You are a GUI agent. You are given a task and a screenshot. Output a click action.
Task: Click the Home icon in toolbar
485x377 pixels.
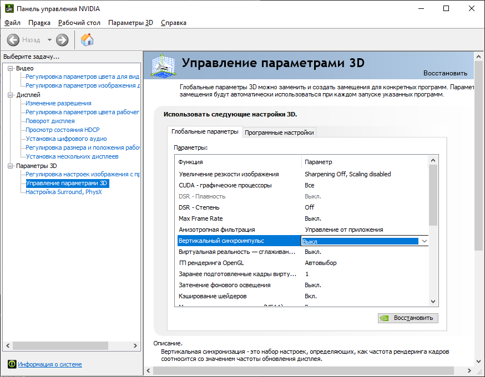pos(87,40)
